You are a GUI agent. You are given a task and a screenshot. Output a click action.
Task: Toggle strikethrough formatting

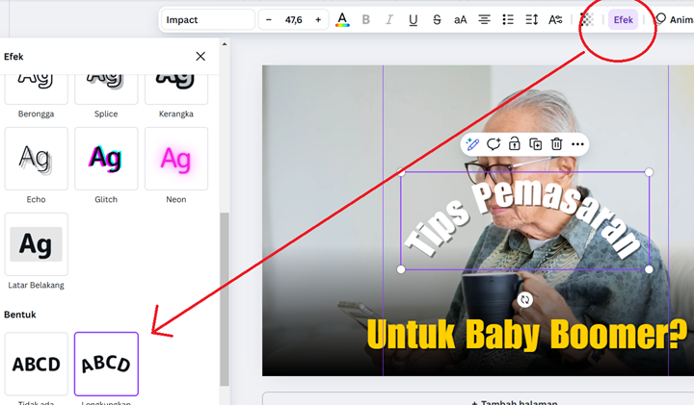(437, 20)
